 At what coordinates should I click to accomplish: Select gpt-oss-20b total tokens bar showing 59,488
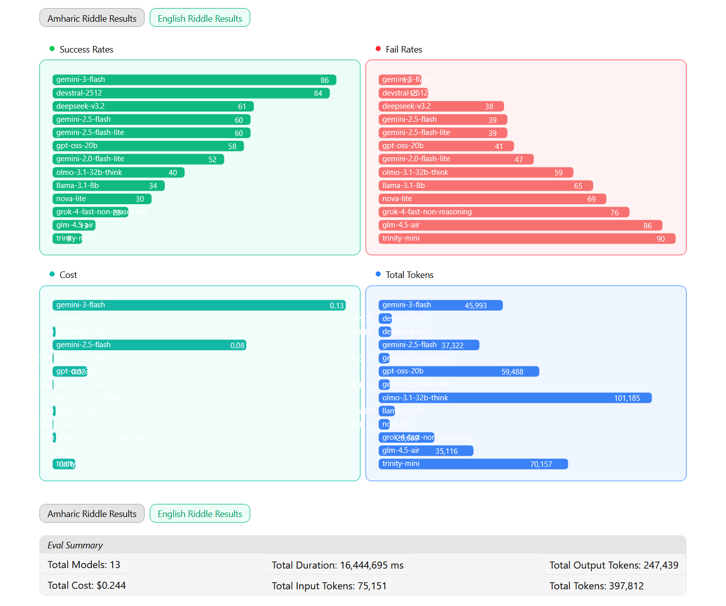(x=459, y=371)
